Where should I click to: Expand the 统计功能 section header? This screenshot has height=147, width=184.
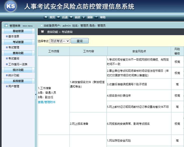pyautogui.click(x=18, y=70)
